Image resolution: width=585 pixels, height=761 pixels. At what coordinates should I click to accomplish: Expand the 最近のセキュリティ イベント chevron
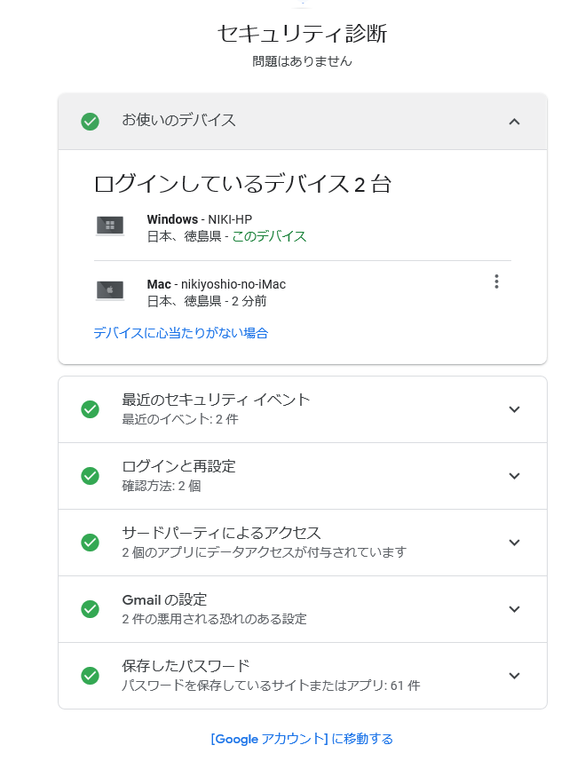514,409
